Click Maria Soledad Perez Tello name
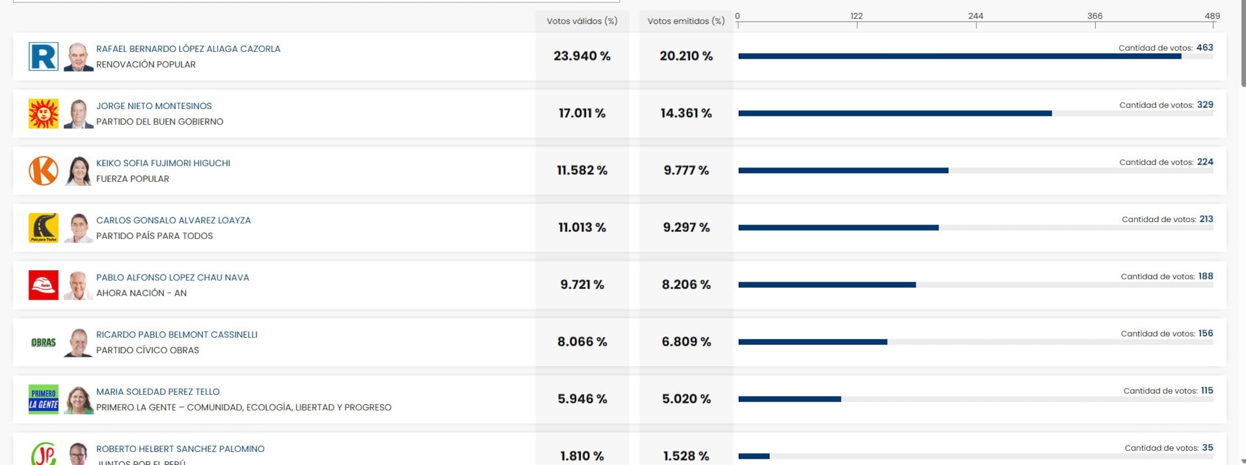This screenshot has width=1246, height=465. click(x=158, y=392)
